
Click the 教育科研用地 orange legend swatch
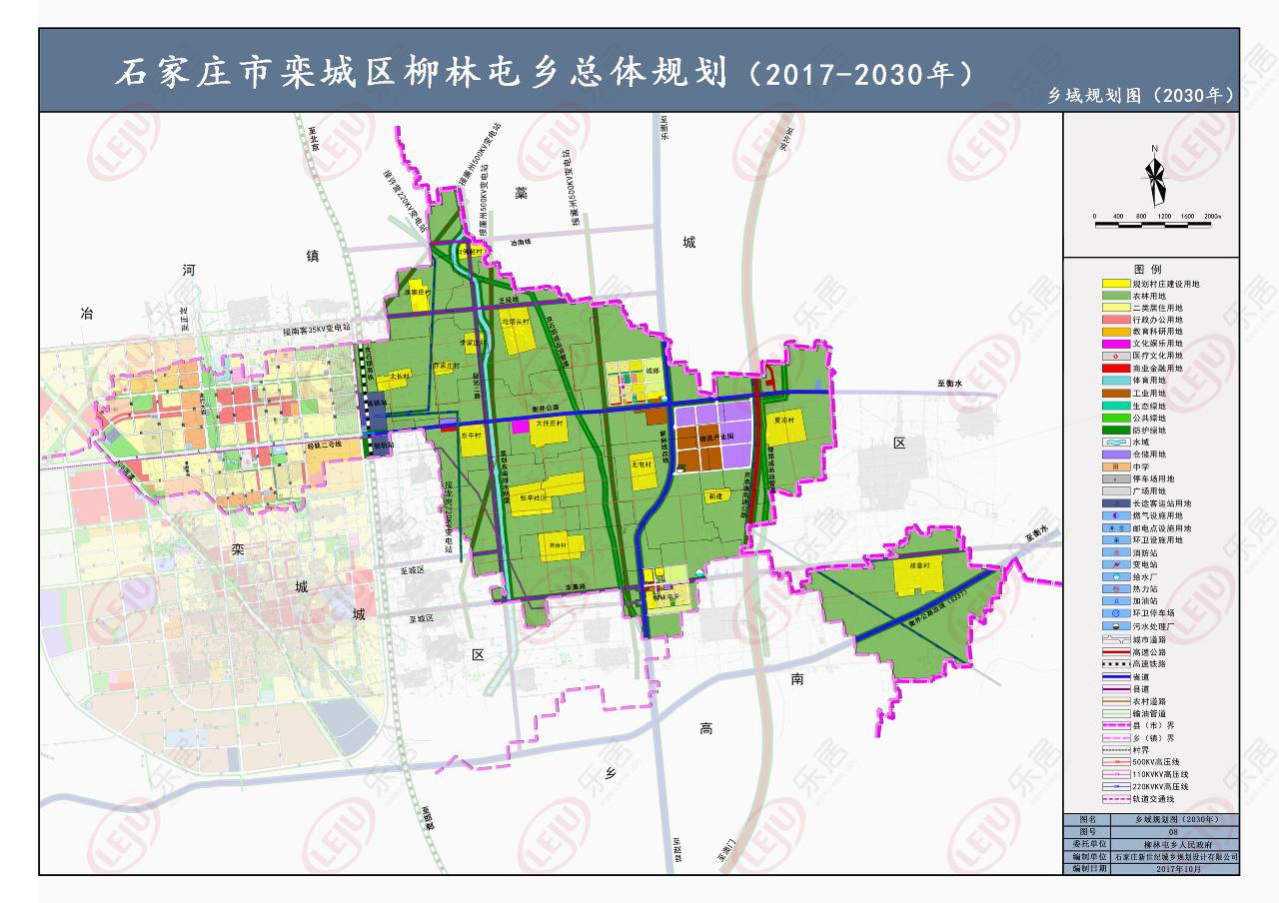pos(1116,332)
